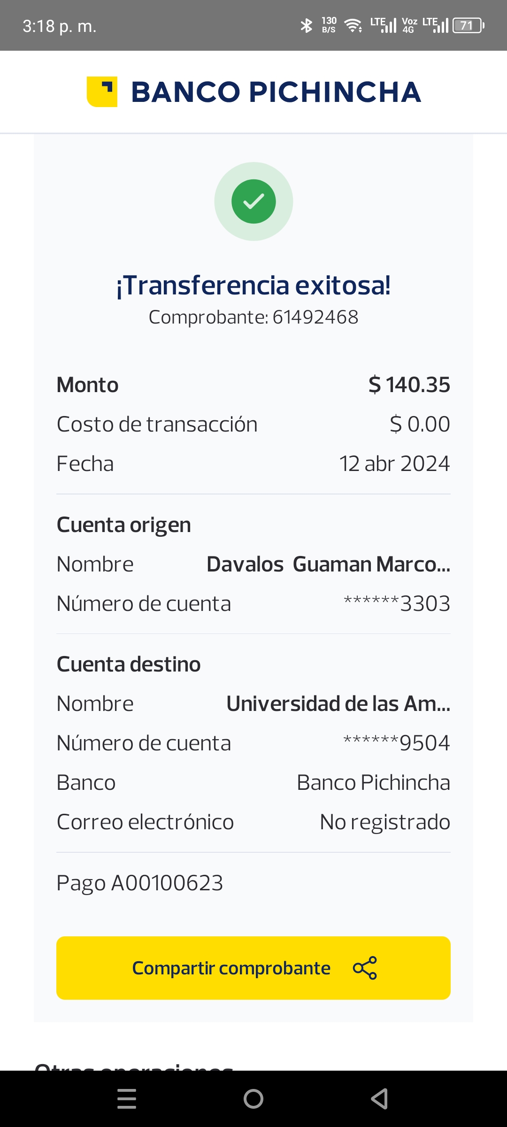507x1127 pixels.
Task: Tap the Monto amount $ 140.35
Action: (409, 385)
